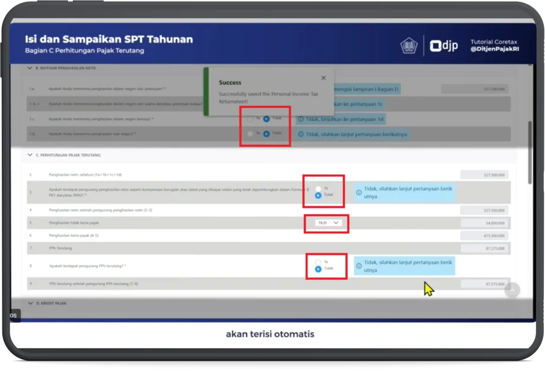Collapse section B Ikhtisar Penghasilan Neto
This screenshot has height=372, width=545.
[30, 69]
